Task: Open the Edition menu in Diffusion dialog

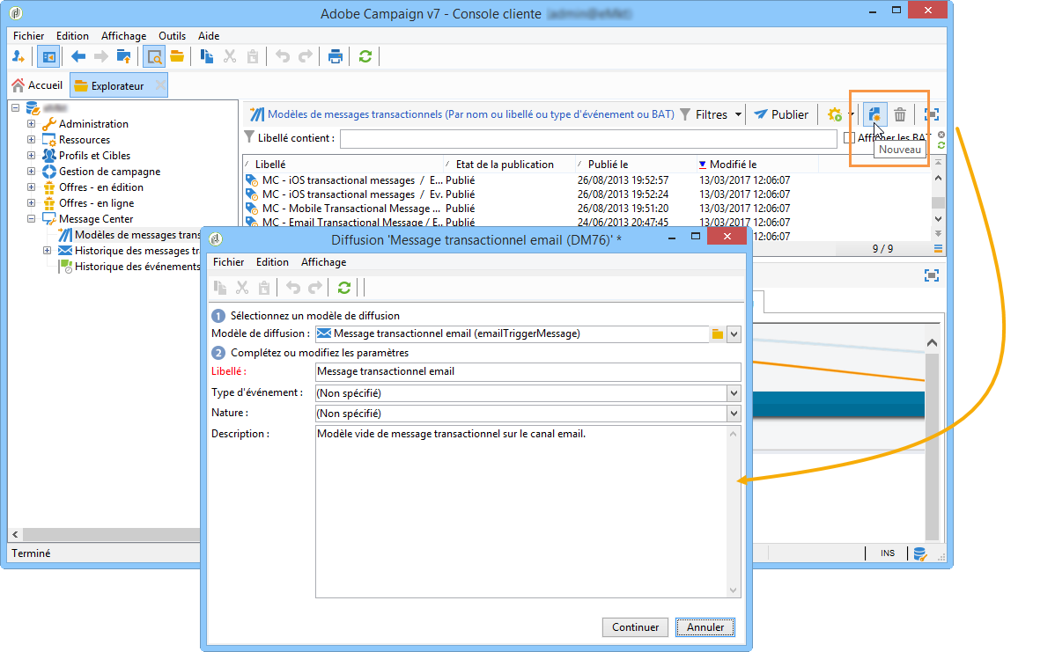Action: pos(272,262)
